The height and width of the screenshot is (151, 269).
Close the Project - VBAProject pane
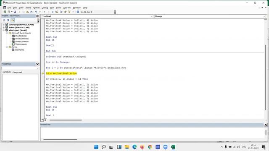tap(37, 16)
